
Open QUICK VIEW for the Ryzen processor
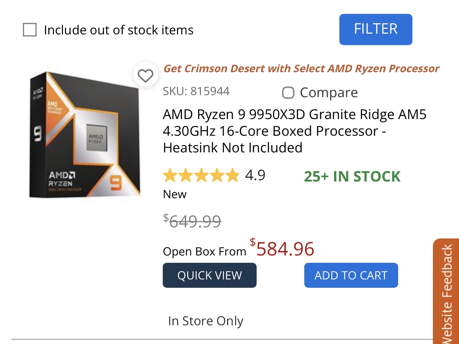point(209,275)
